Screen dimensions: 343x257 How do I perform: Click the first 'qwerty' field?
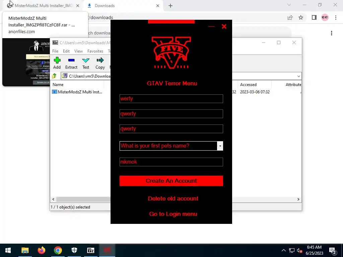coord(171,114)
